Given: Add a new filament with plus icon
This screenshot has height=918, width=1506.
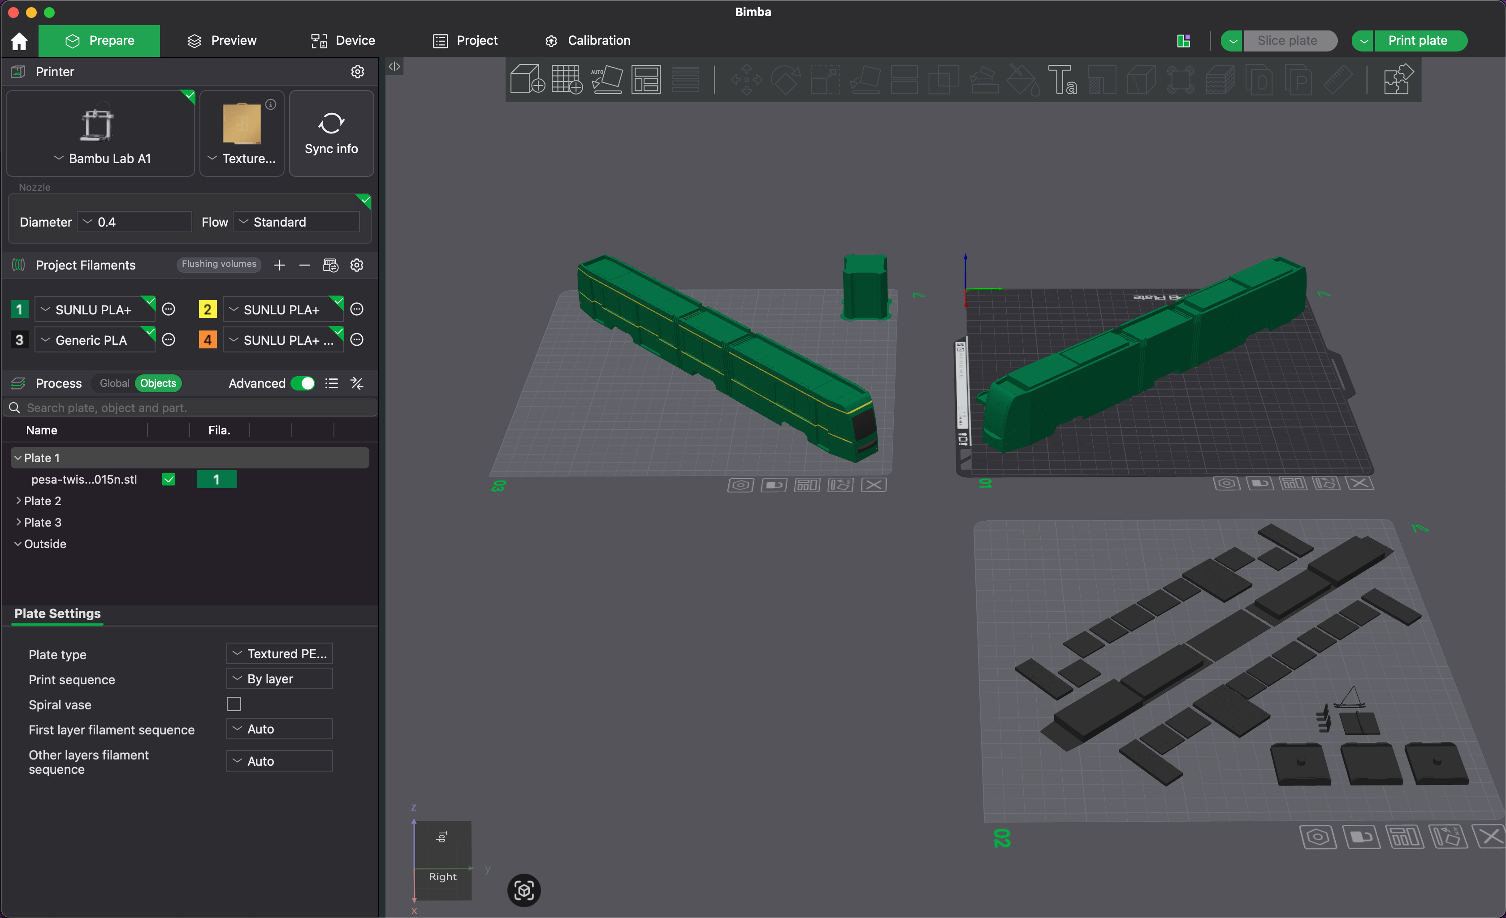Looking at the screenshot, I should tap(279, 265).
